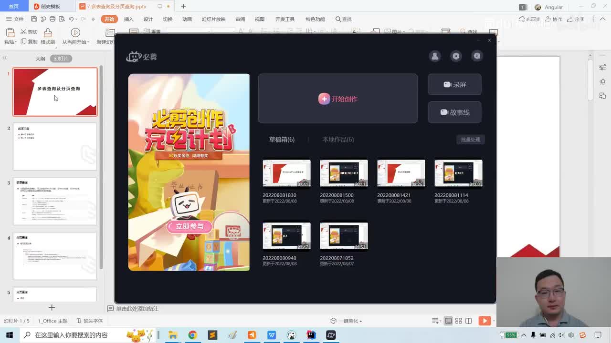Click the 粘贴 paste icon
This screenshot has width=611, height=343.
[x=10, y=32]
